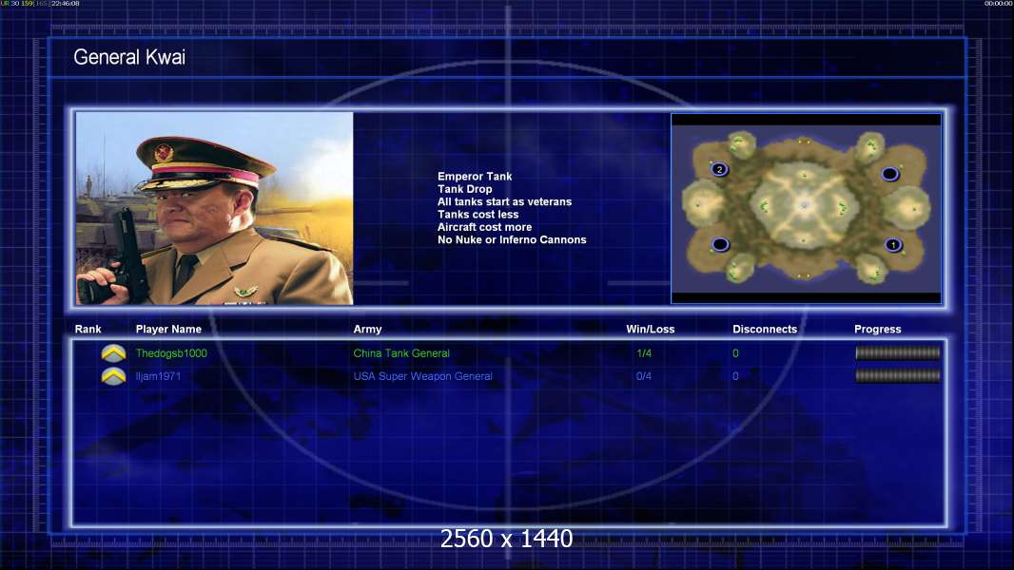Click the 0/4 win/loss value
The image size is (1014, 570).
tap(643, 375)
